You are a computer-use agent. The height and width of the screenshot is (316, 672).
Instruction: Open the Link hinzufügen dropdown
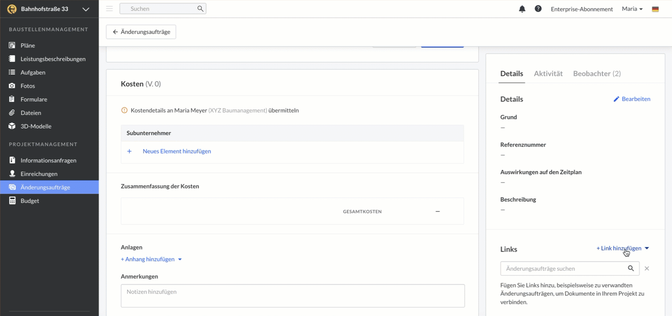pyautogui.click(x=647, y=248)
